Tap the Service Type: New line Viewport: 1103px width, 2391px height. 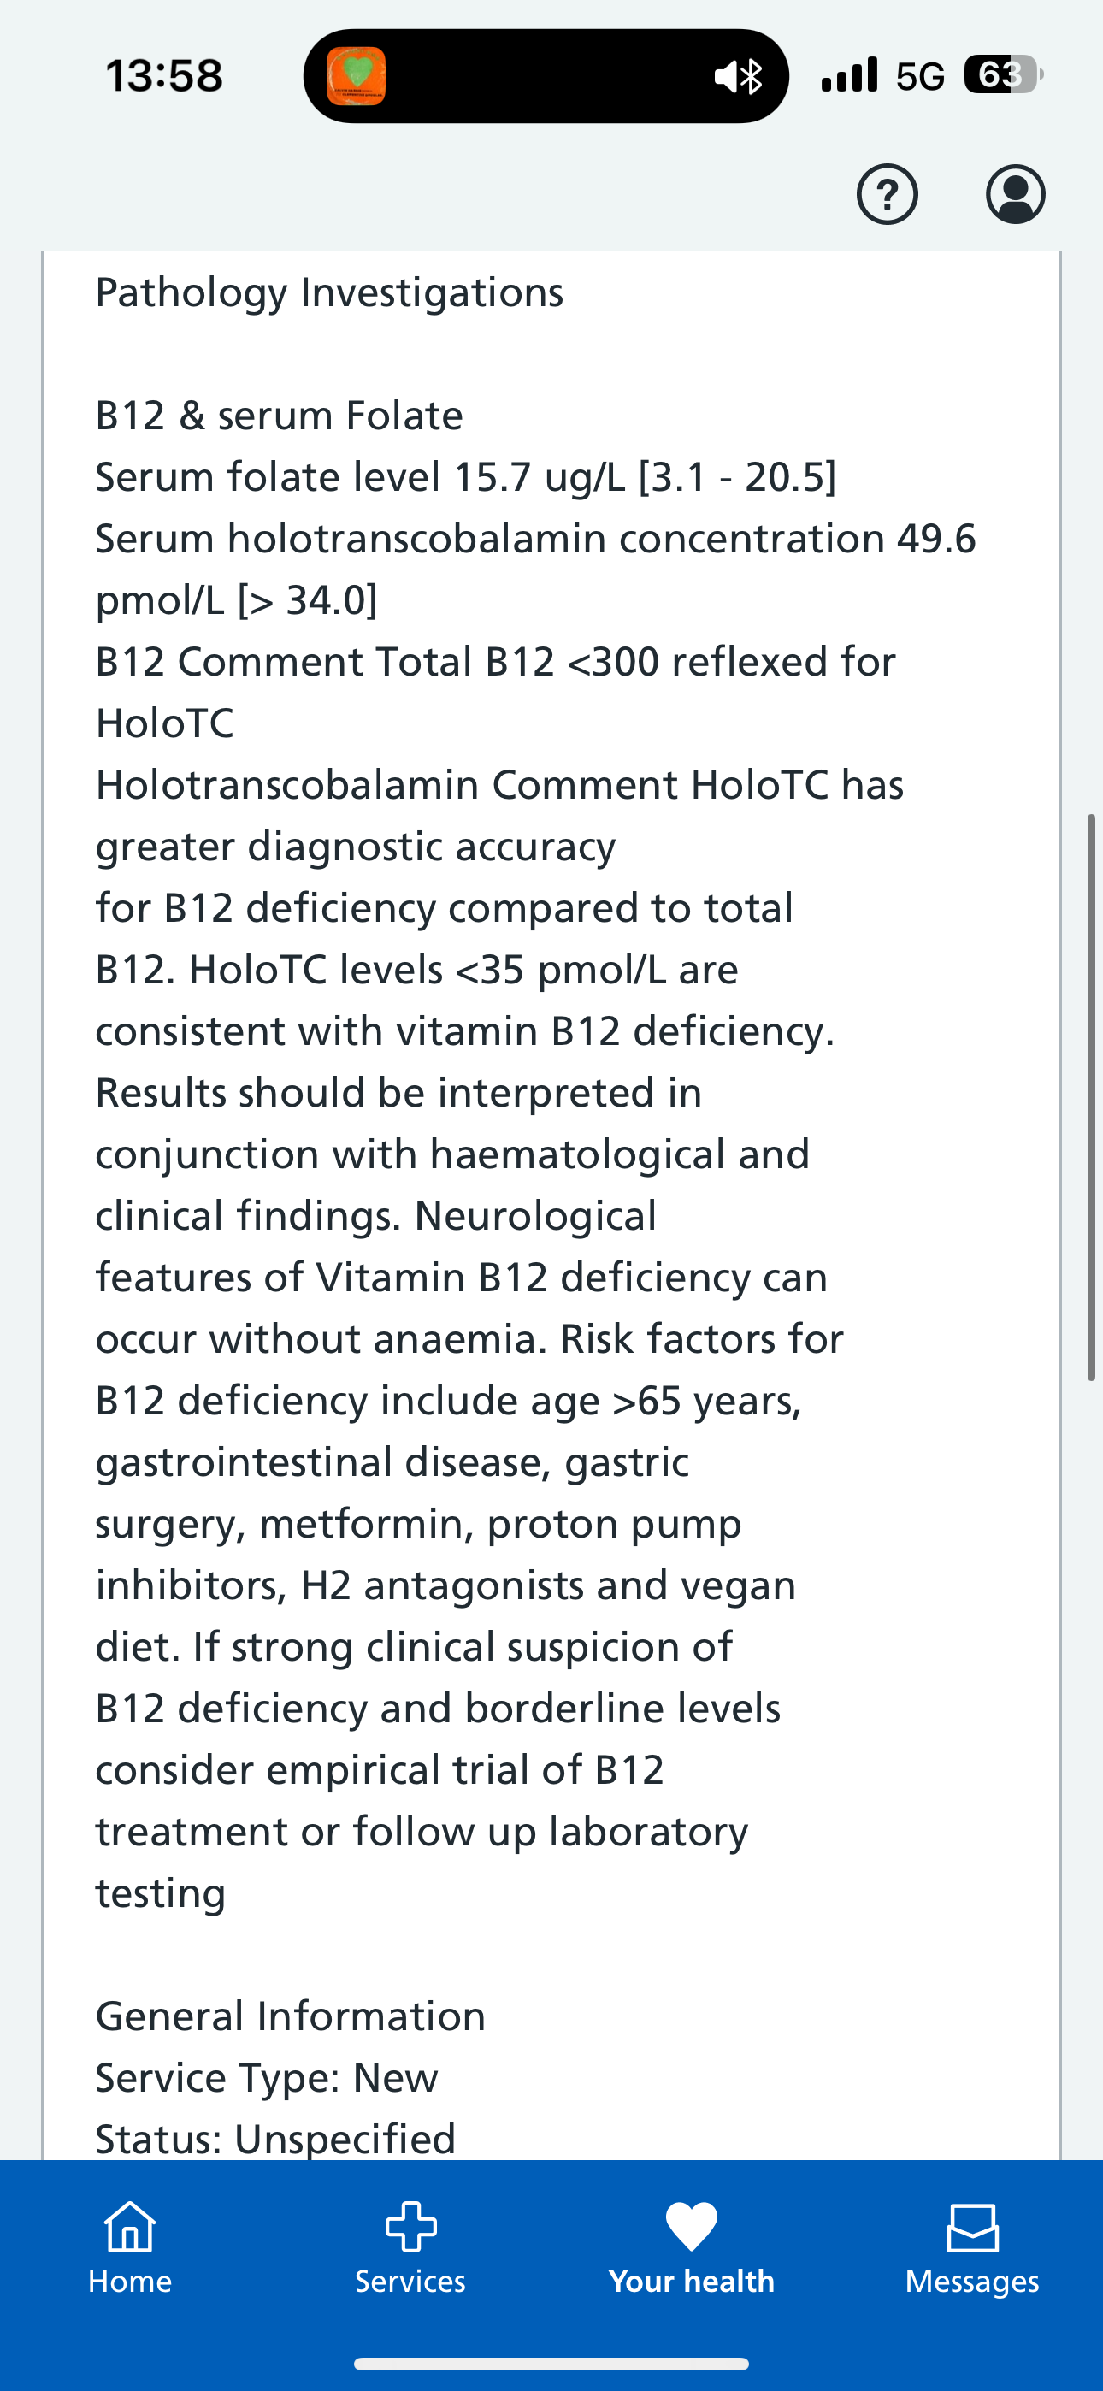[267, 2077]
